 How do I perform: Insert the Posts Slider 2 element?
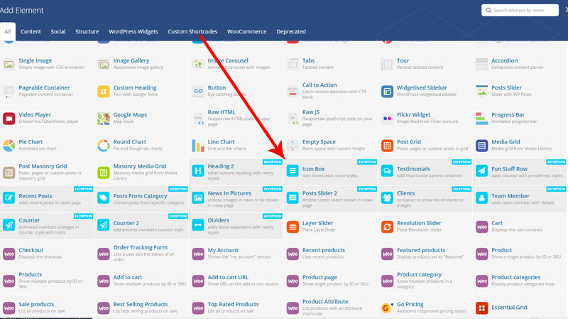331,199
